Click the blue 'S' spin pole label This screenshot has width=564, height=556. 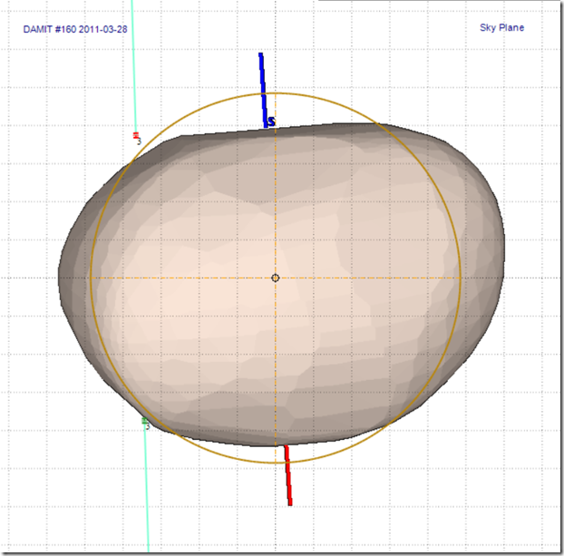click(271, 121)
